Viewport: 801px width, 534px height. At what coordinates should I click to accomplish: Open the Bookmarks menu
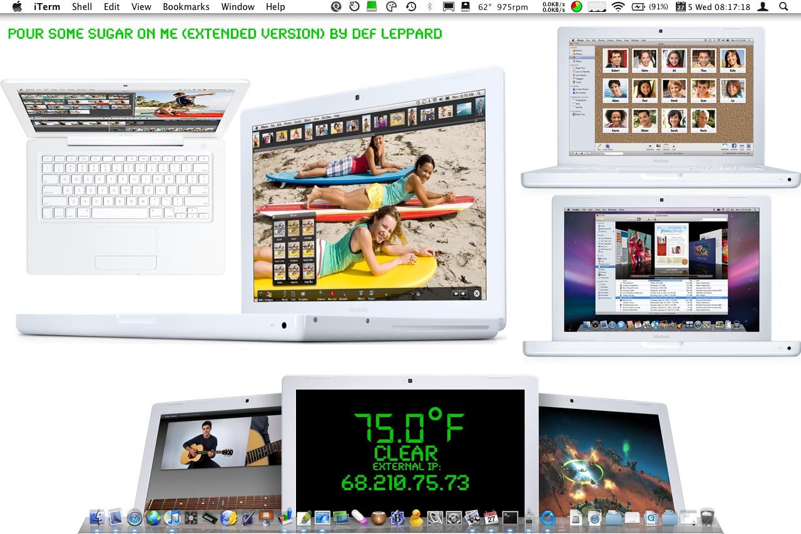(186, 7)
